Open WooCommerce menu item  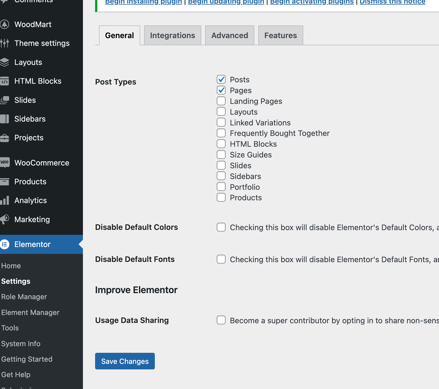pos(41,163)
